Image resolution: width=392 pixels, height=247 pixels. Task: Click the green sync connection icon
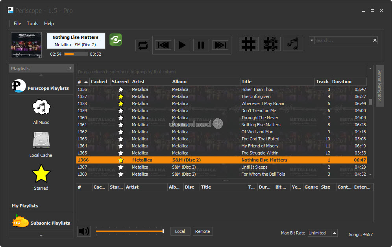pyautogui.click(x=115, y=40)
